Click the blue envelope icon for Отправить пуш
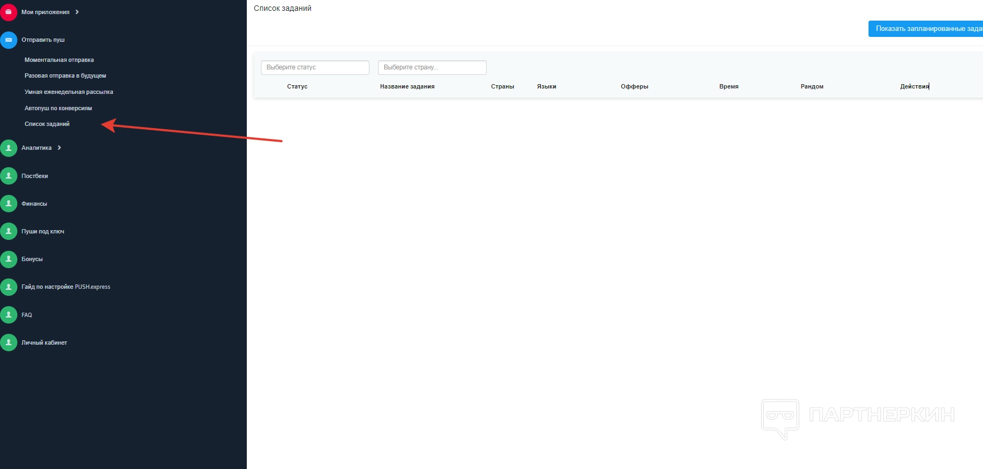Image resolution: width=983 pixels, height=469 pixels. click(x=9, y=40)
